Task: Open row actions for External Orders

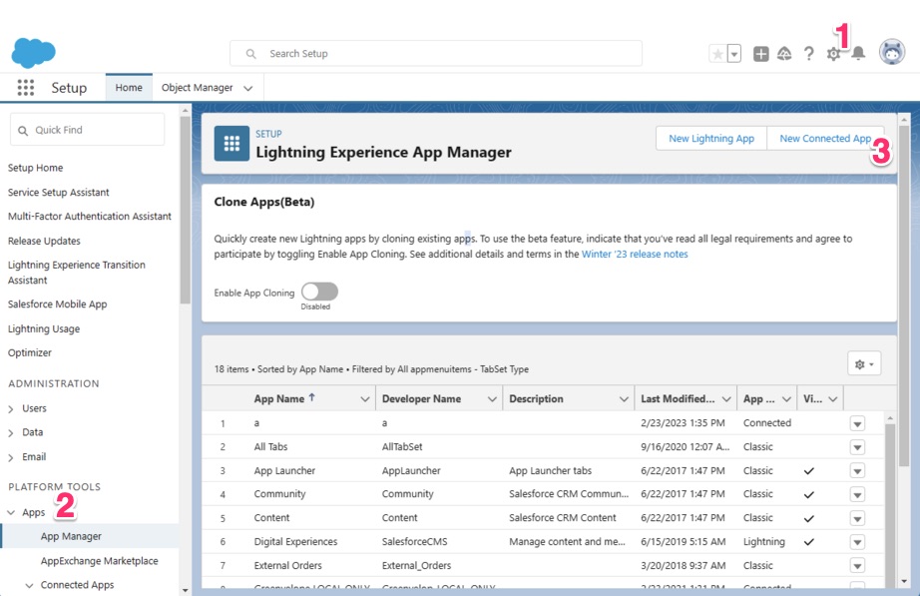Action: click(x=857, y=566)
